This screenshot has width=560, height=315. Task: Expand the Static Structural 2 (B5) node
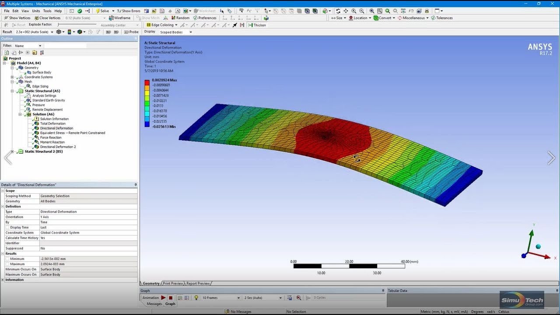12,151
